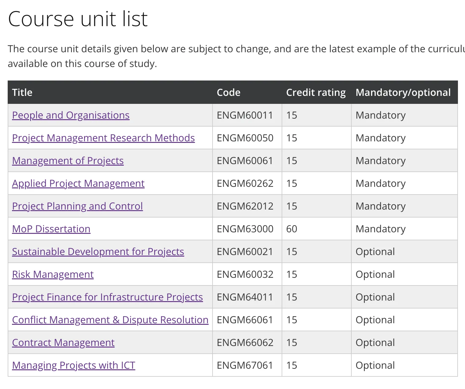Click the Course unit list heading
465x389 pixels.
(x=78, y=19)
